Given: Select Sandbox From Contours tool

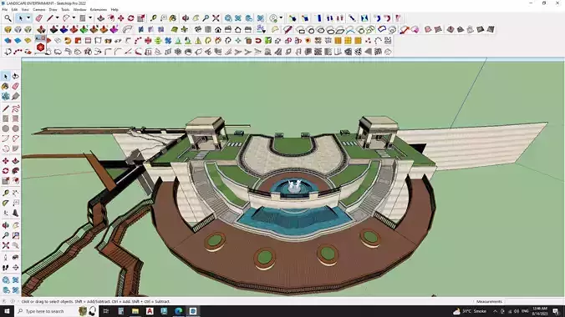Looking at the screenshot, I should pos(428,29).
